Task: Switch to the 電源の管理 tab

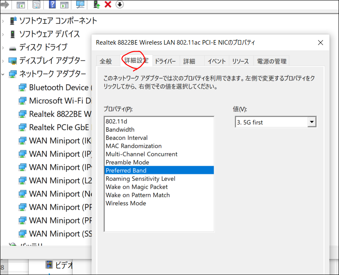Action: coord(271,61)
